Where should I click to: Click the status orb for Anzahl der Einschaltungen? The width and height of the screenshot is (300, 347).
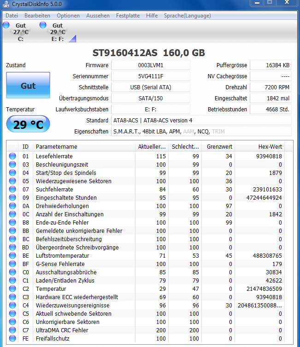[x=12, y=214]
